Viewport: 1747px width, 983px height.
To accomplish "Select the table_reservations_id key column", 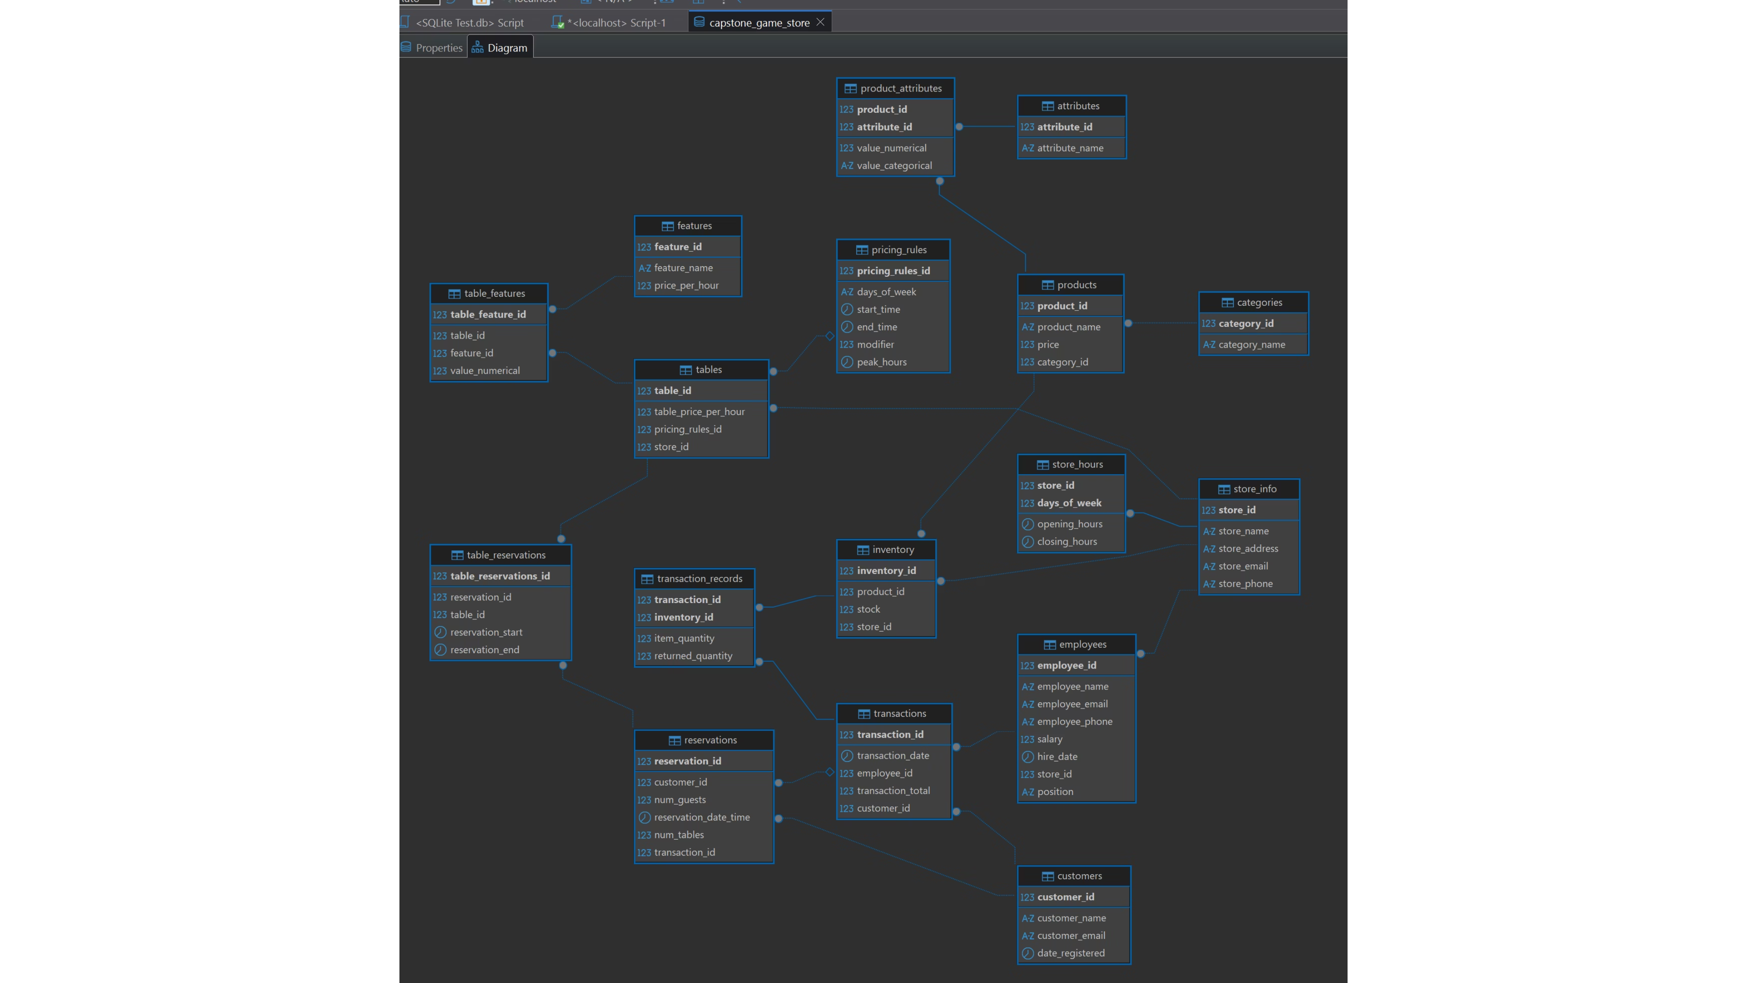I will coord(500,576).
